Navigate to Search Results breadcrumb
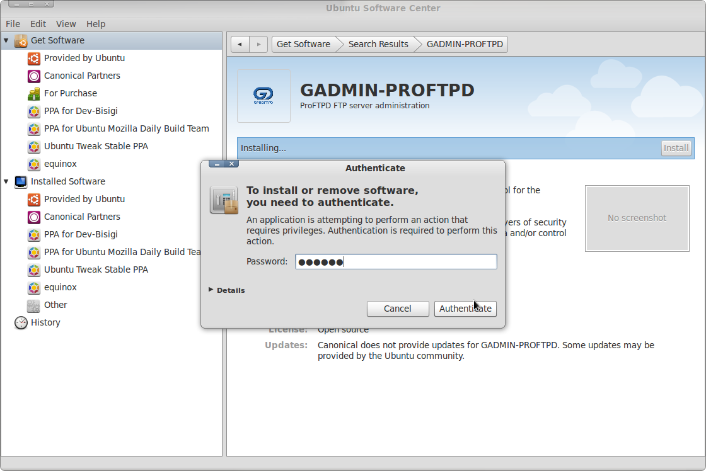 378,44
